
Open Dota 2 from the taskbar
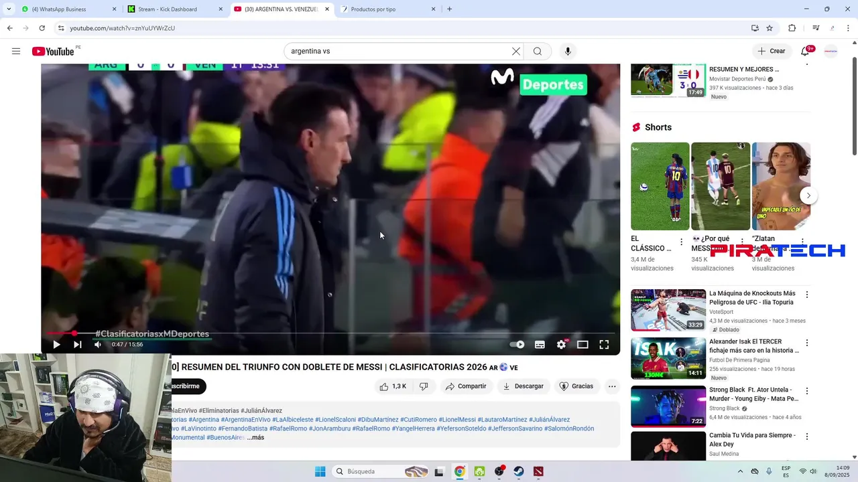click(538, 471)
